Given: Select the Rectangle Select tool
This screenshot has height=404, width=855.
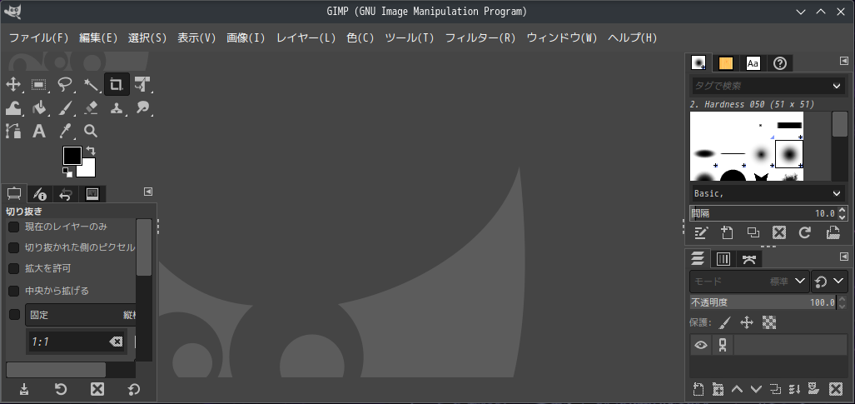Looking at the screenshot, I should click(39, 84).
